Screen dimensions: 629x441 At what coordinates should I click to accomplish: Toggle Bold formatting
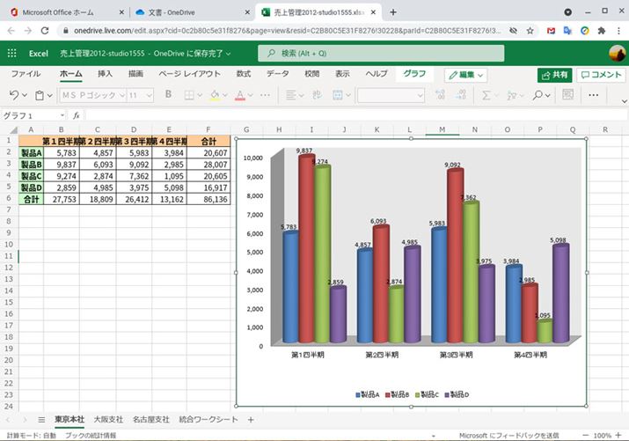[168, 95]
